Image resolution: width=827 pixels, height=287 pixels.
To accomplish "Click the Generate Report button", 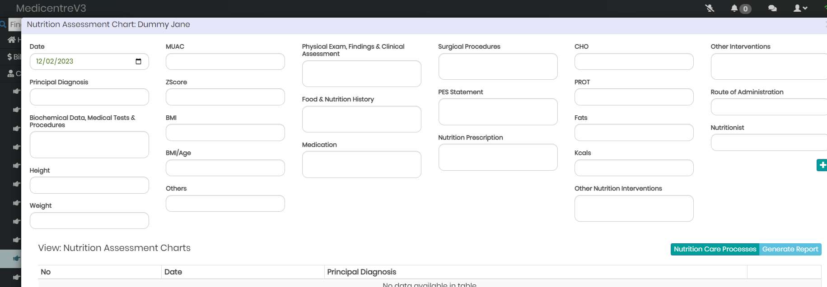I will pyautogui.click(x=790, y=249).
